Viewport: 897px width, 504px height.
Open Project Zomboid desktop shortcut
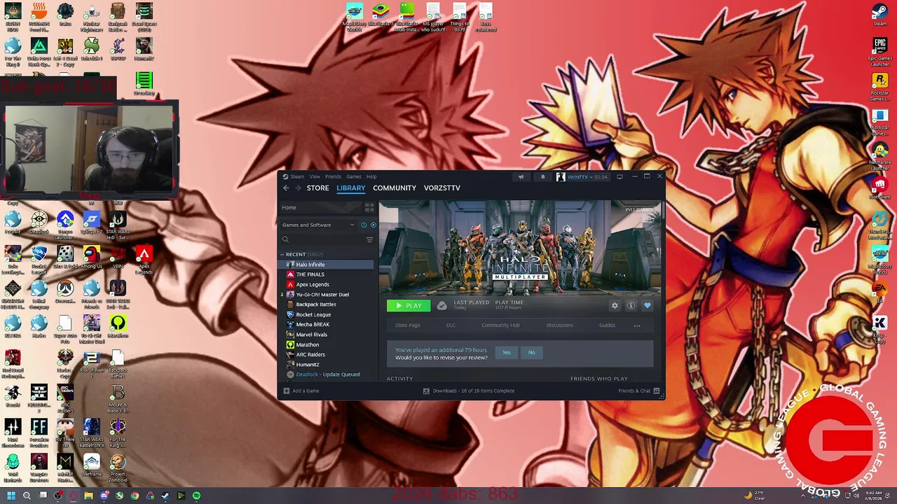tap(118, 468)
